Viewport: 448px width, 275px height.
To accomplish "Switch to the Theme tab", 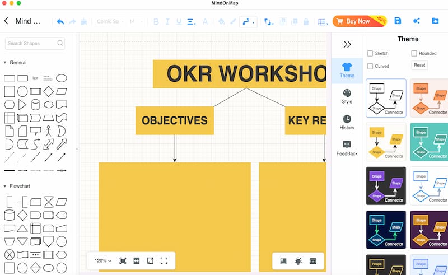I will [x=347, y=71].
